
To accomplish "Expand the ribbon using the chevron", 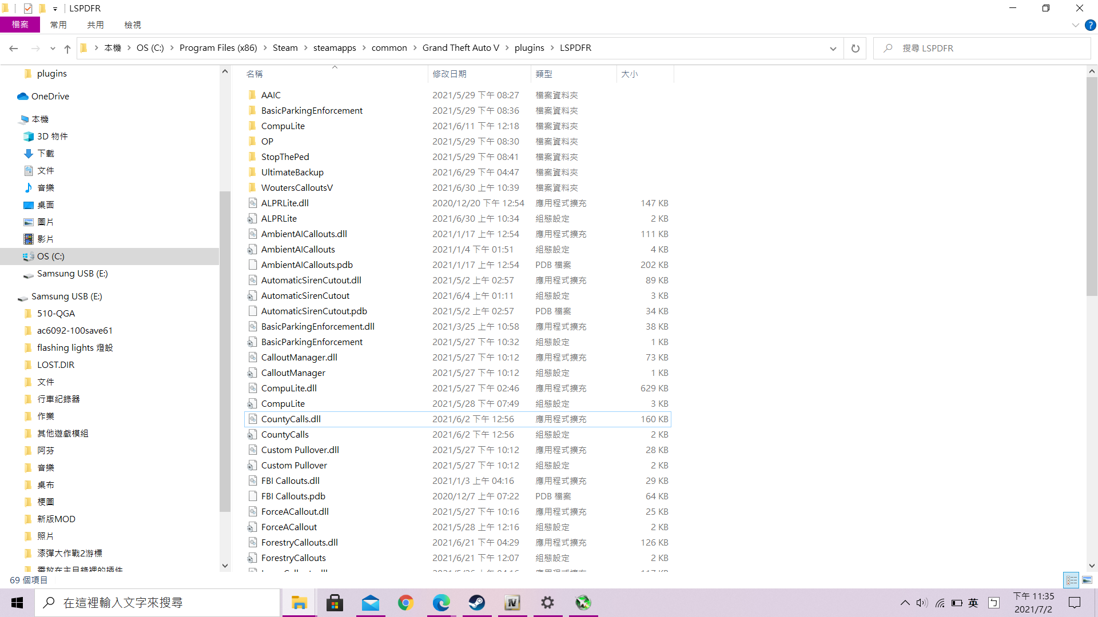I will 1075,25.
